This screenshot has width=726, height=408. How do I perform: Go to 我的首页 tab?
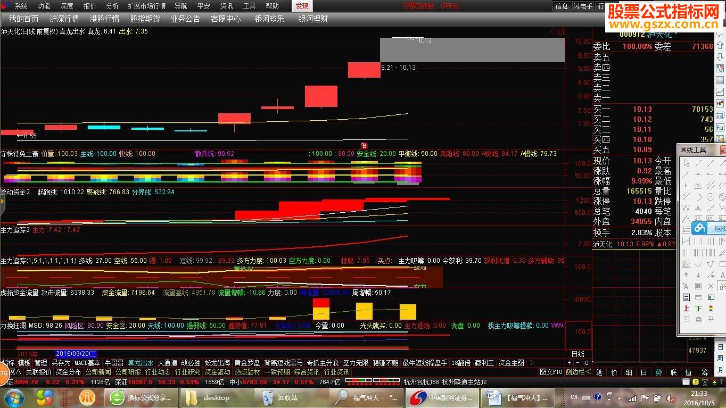(x=23, y=19)
